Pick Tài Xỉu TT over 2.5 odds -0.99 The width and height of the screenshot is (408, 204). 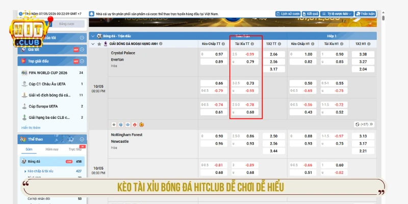(x=245, y=55)
